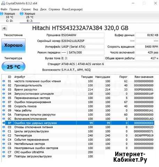Select the 'Нестабильные сектора' row
The image size is (159, 167).
78,144
